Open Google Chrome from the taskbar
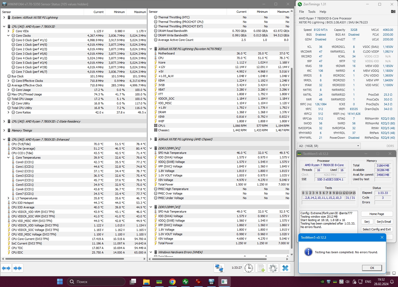This screenshot has width=398, height=287. [x=172, y=281]
